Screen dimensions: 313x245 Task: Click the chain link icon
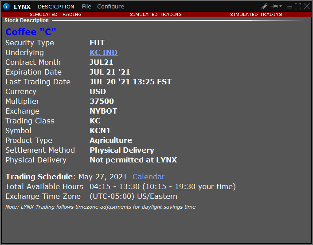[264, 6]
